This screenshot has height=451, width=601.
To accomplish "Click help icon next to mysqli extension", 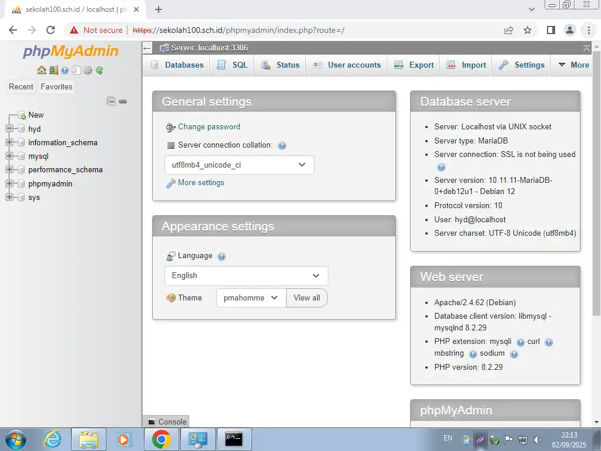I will point(520,342).
